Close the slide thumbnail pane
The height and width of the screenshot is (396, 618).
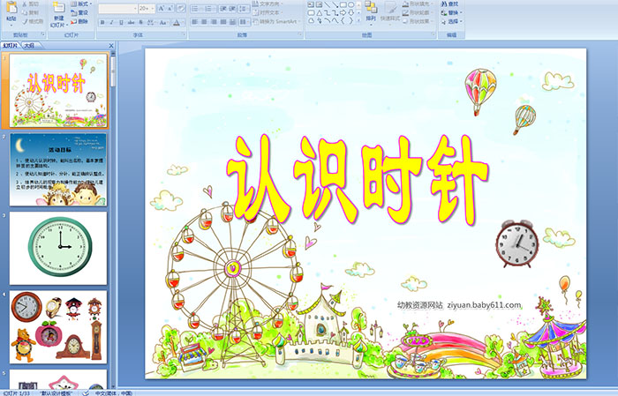tap(111, 46)
